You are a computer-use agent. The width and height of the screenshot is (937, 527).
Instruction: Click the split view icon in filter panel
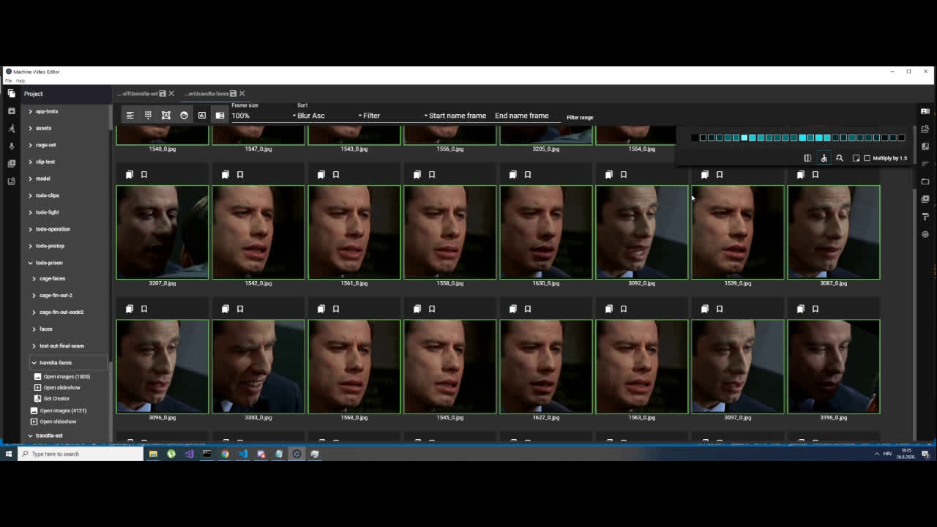tap(807, 158)
